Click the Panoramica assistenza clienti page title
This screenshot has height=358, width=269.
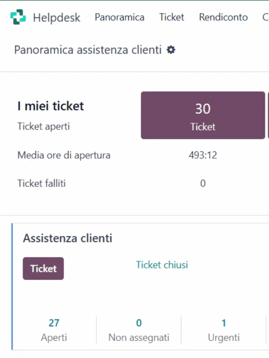point(88,50)
